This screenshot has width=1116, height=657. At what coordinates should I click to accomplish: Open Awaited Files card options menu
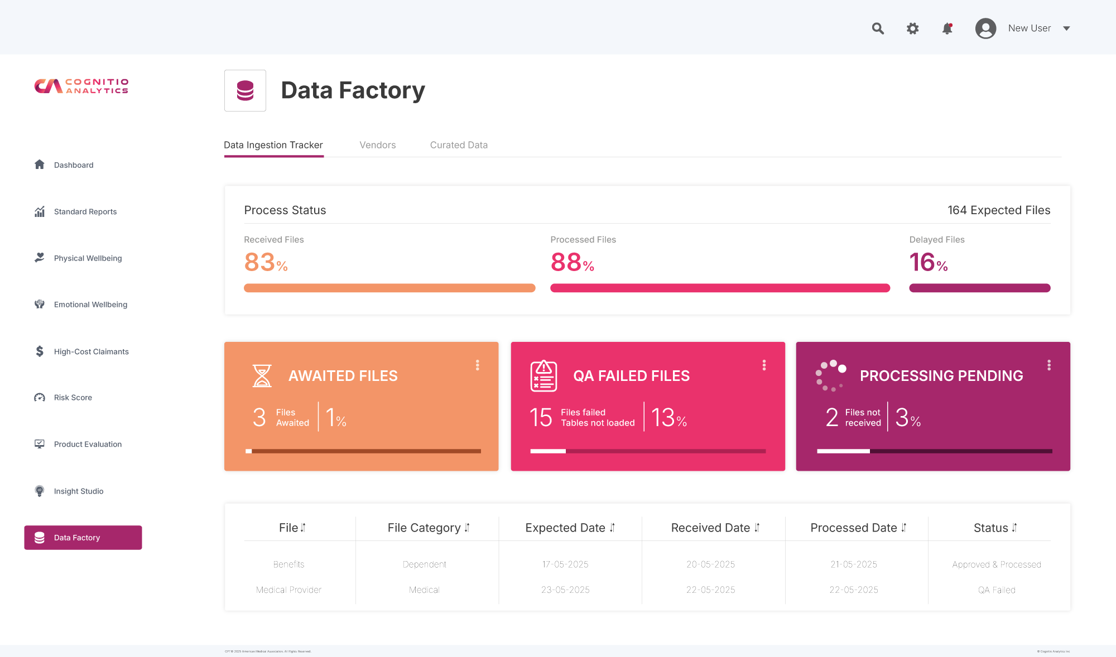click(477, 365)
